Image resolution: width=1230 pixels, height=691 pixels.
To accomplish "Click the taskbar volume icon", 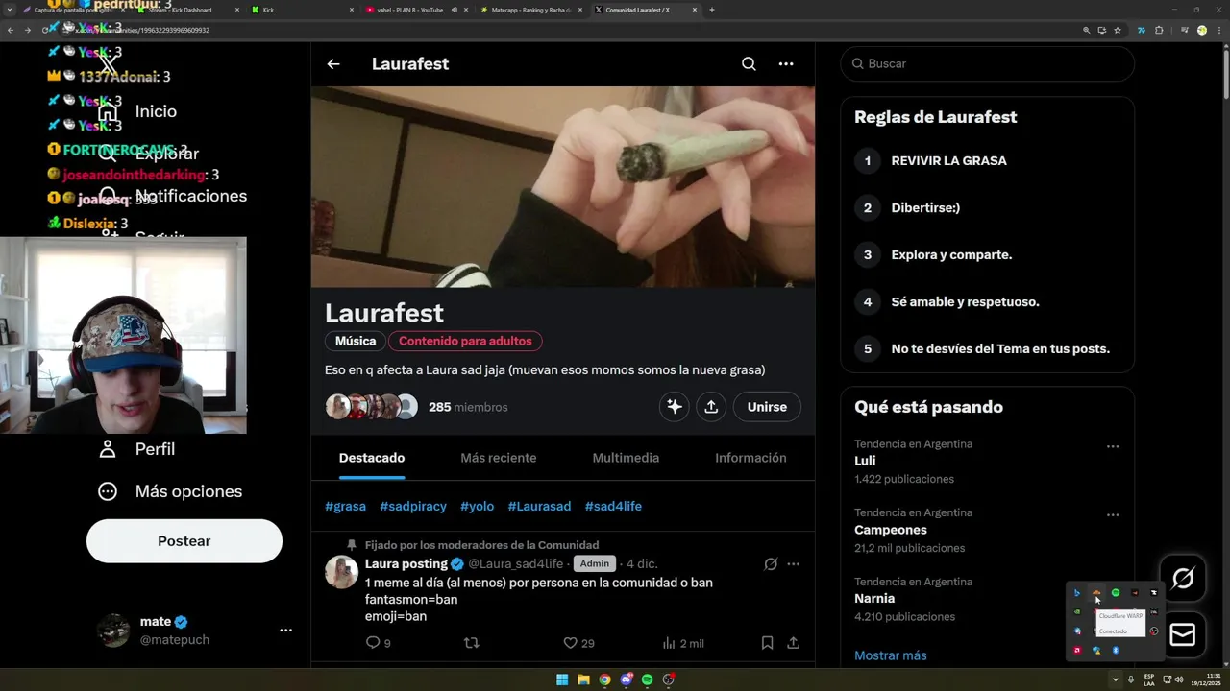I will 1179,679.
